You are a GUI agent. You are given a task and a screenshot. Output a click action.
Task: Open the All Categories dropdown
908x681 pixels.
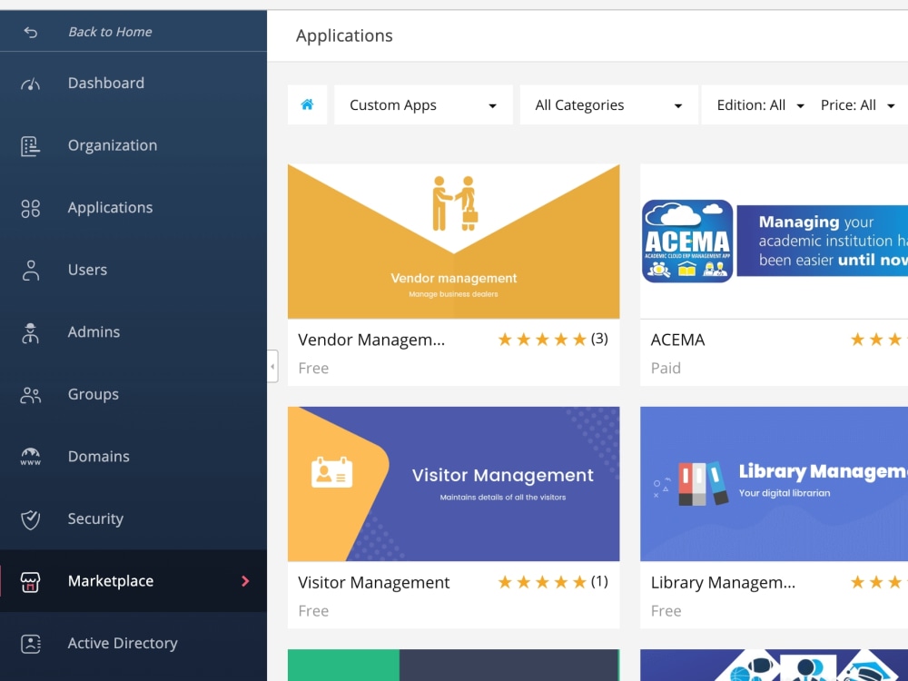609,104
